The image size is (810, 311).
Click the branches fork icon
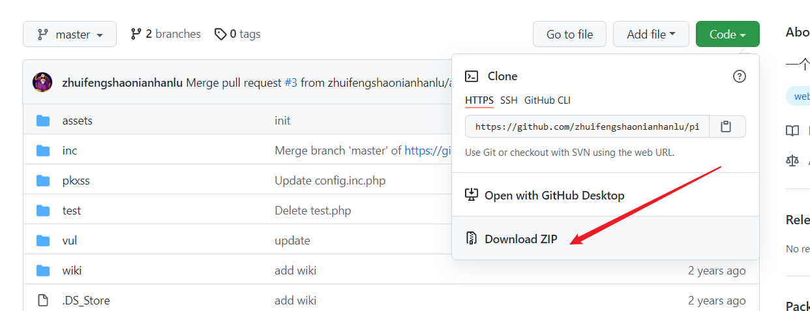tap(136, 34)
